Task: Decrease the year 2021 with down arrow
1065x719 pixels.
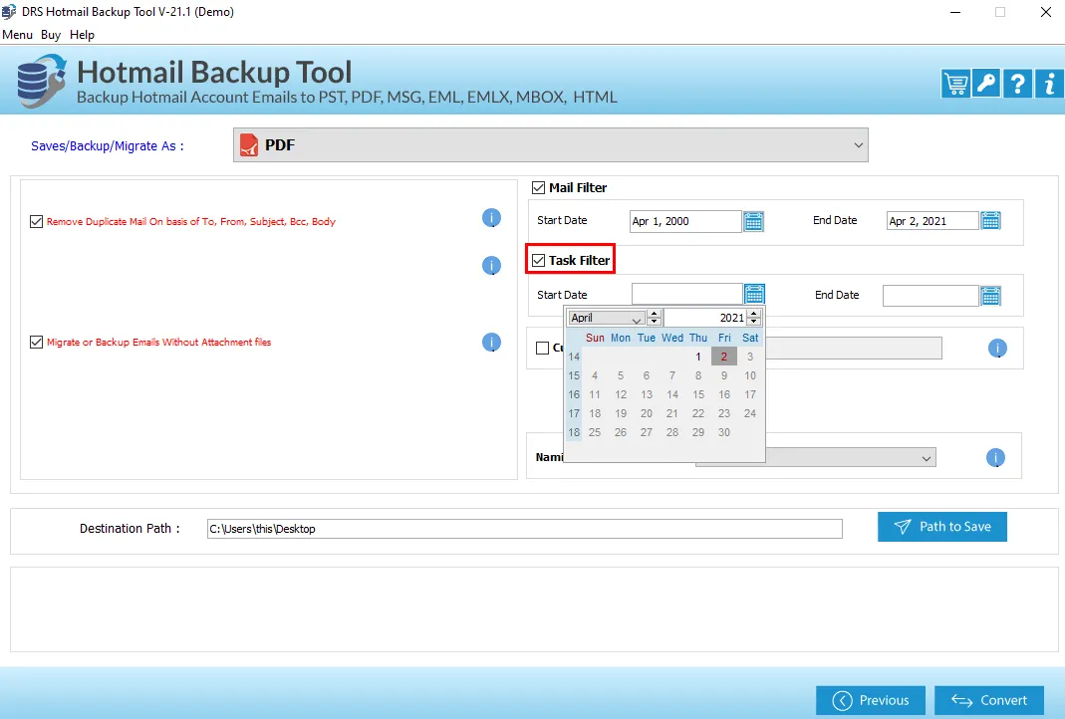Action: pyautogui.click(x=754, y=321)
